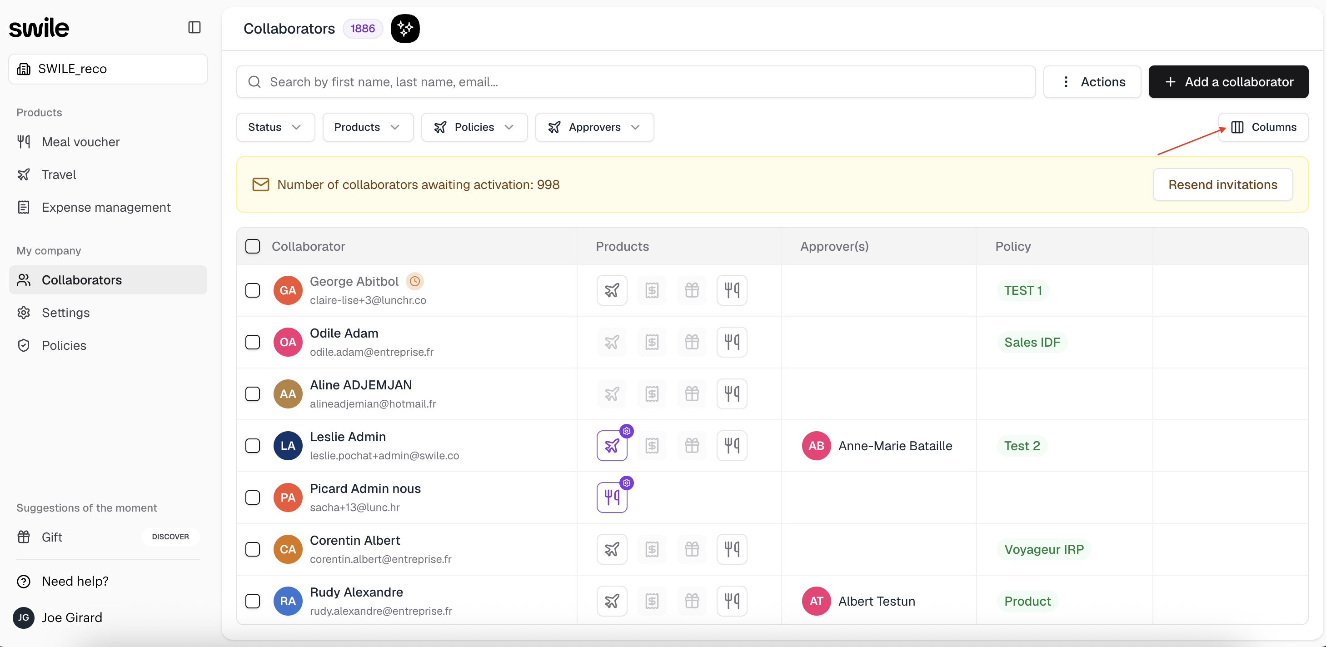
Task: Check the box for Aline ADJEMJAN
Action: click(252, 394)
